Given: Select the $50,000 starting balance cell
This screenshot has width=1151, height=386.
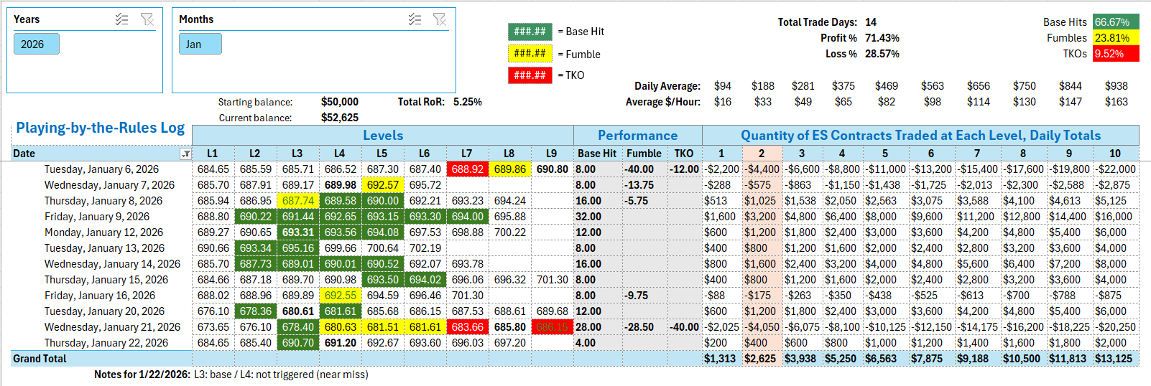Looking at the screenshot, I should tap(339, 102).
